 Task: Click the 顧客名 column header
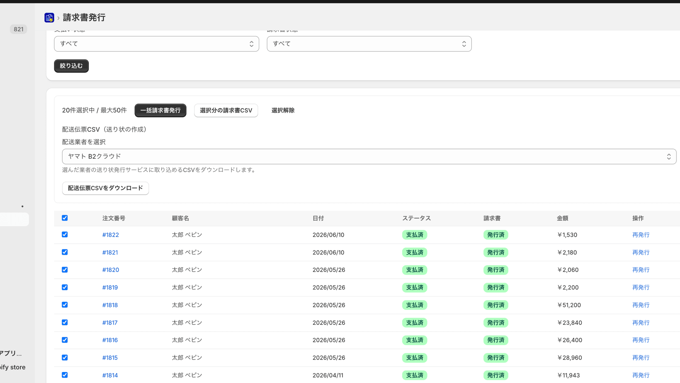180,218
